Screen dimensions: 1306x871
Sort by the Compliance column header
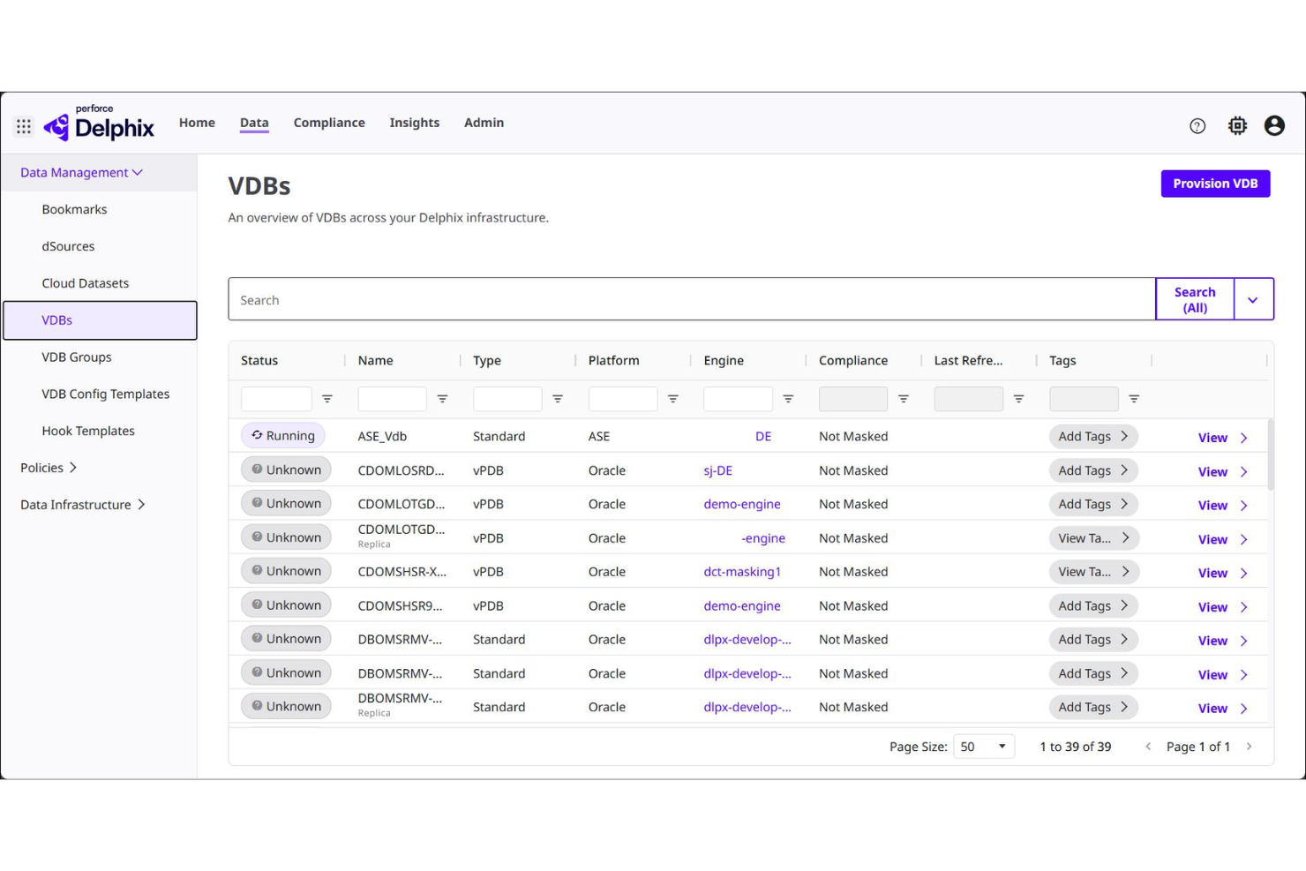[853, 361]
